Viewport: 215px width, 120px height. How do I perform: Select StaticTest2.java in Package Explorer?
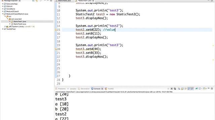coord(19,24)
